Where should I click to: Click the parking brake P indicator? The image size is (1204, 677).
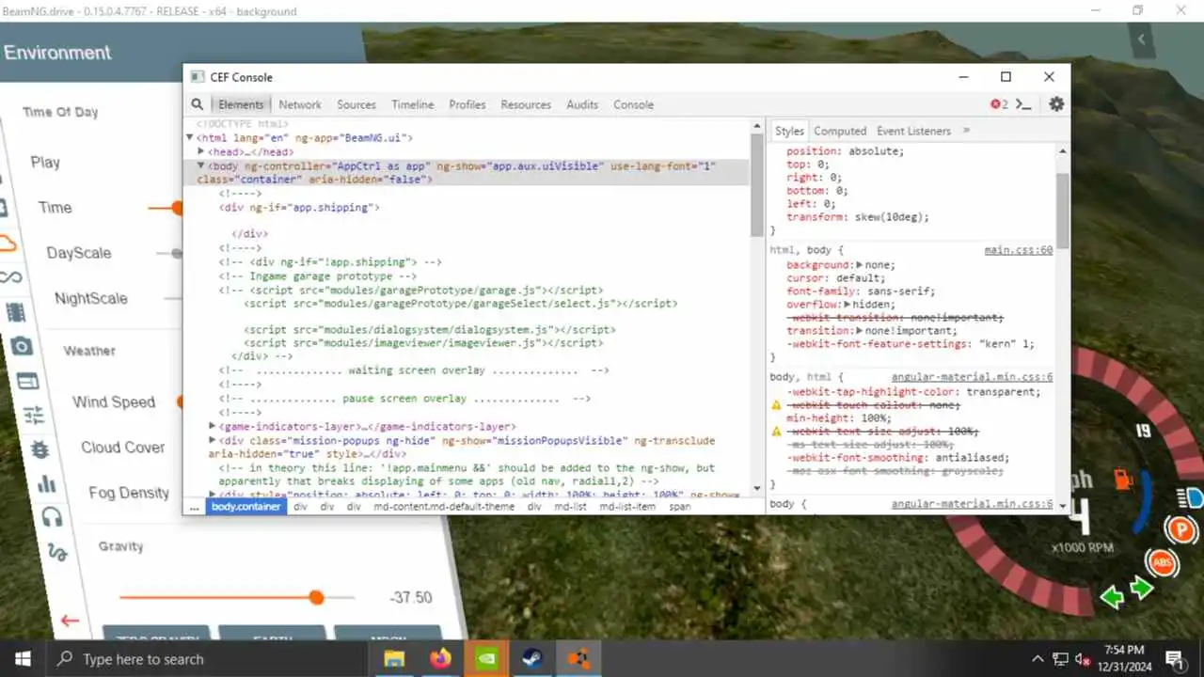point(1180,530)
